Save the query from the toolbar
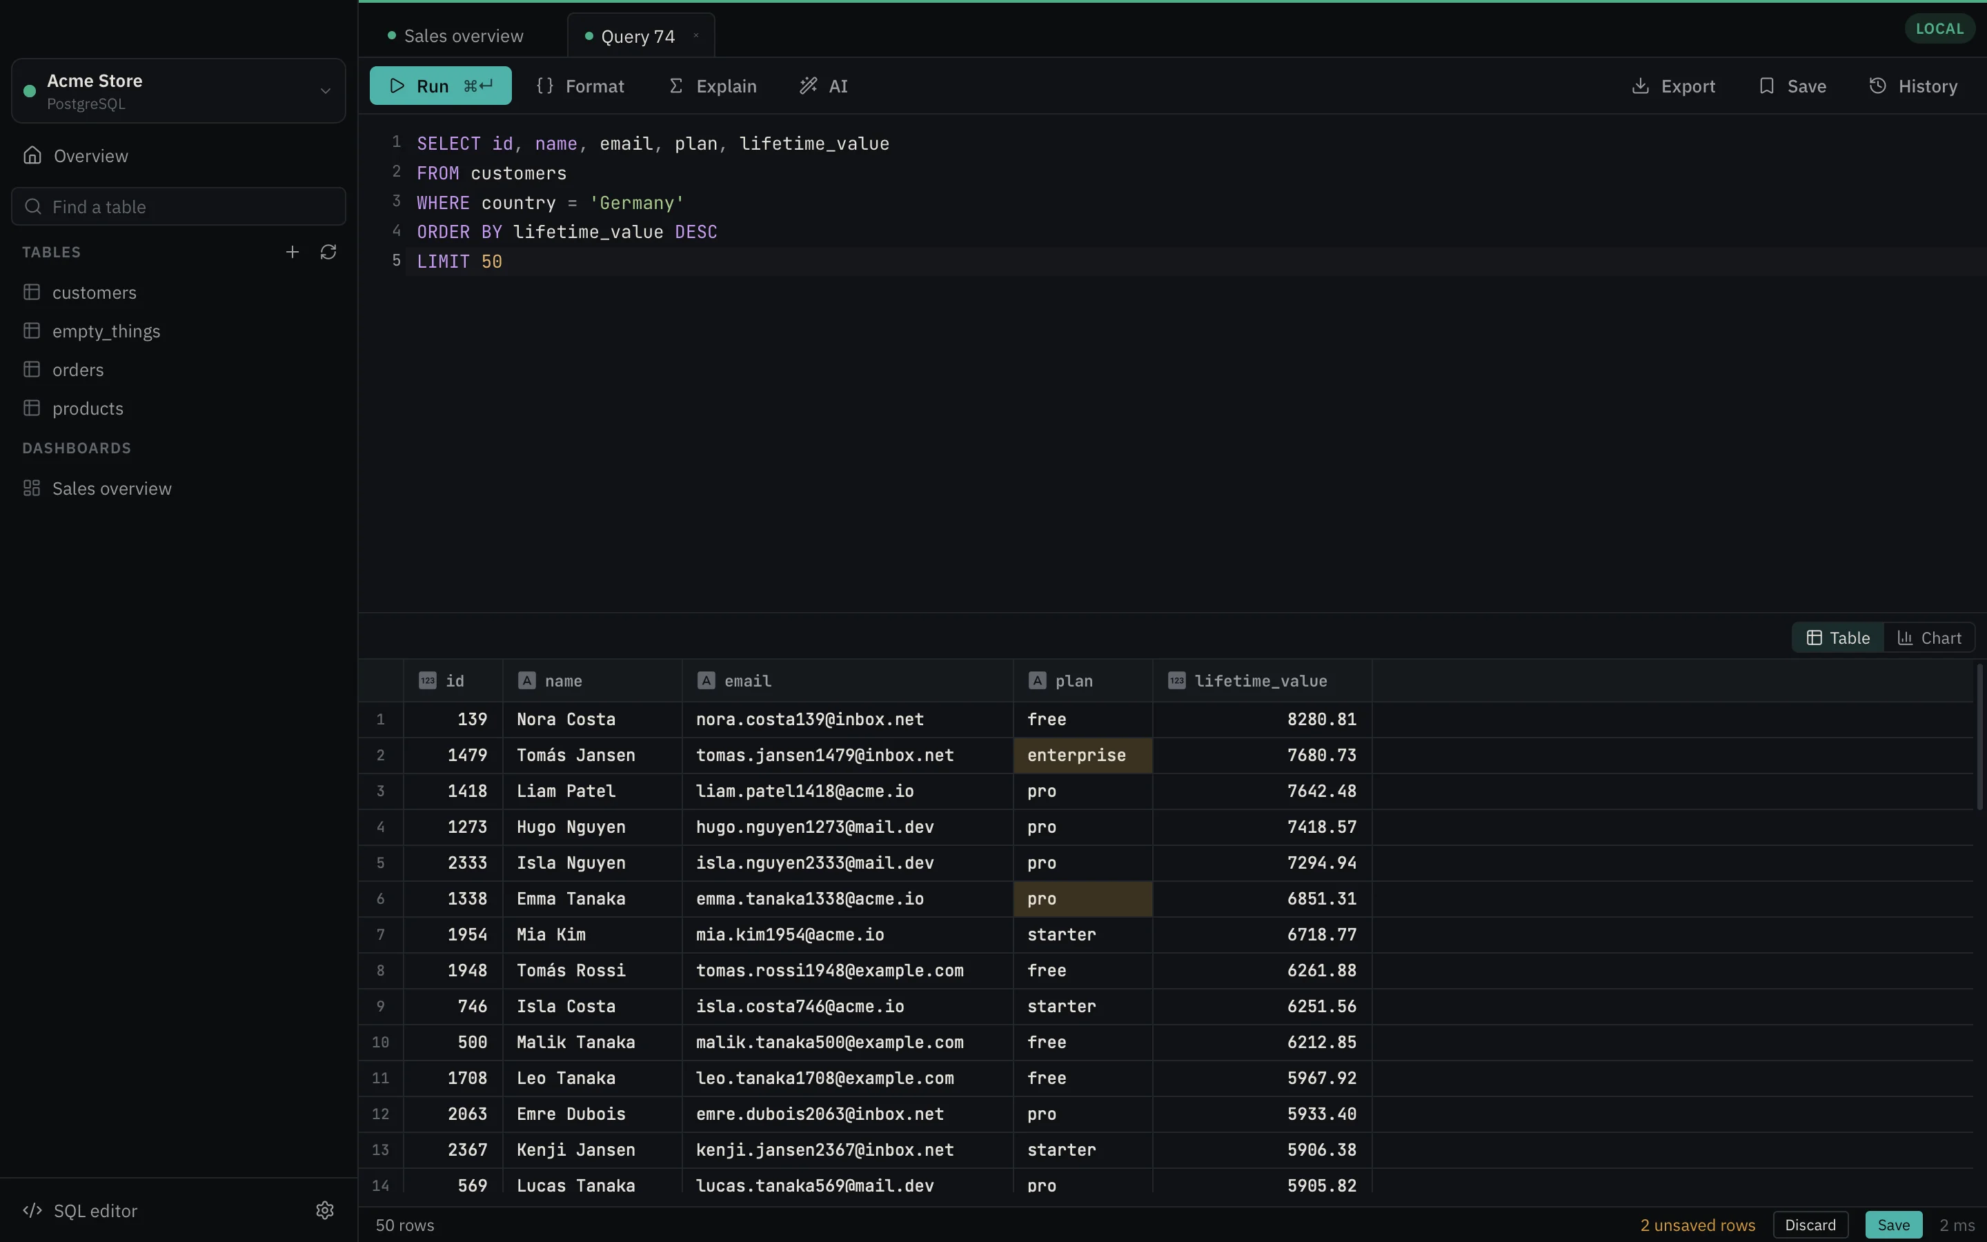 (x=1792, y=86)
